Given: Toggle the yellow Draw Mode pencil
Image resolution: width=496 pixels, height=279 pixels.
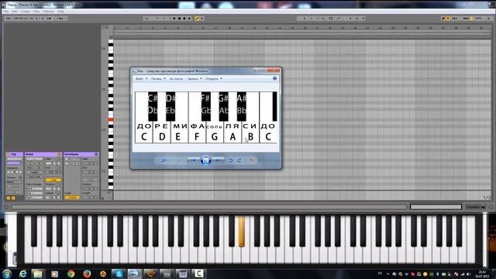Looking at the screenshot, I should pyautogui.click(x=197, y=19).
